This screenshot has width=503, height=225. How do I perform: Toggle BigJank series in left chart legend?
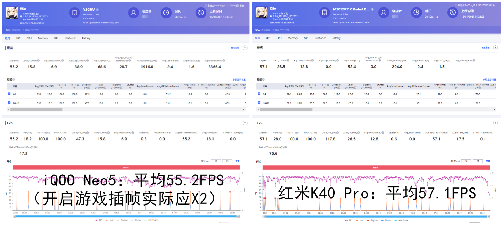122,220
